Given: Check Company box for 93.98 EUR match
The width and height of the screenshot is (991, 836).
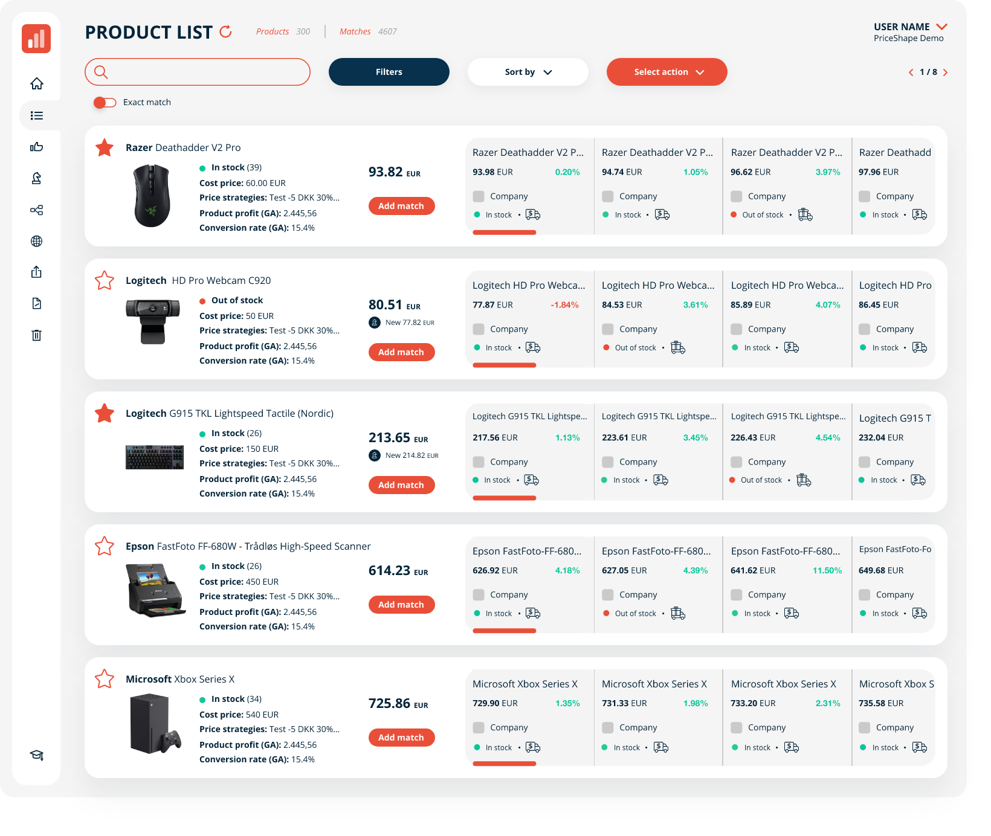Looking at the screenshot, I should coord(479,196).
